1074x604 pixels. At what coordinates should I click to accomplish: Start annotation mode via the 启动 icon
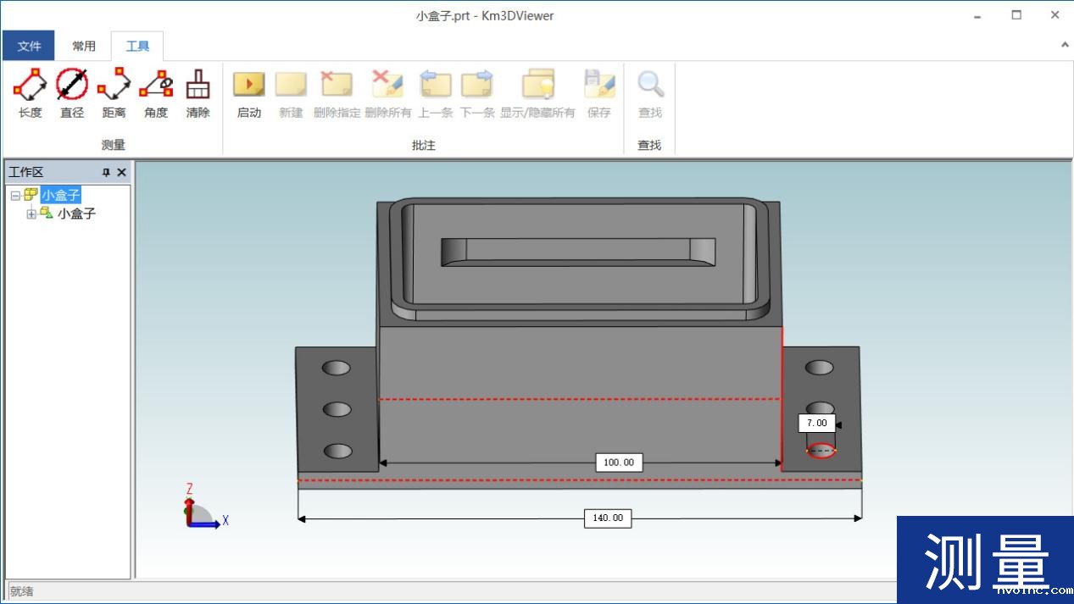pyautogui.click(x=248, y=93)
